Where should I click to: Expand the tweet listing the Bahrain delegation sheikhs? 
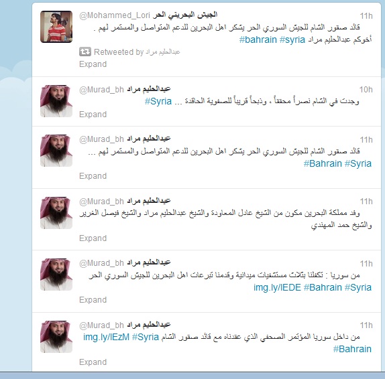coord(93,238)
